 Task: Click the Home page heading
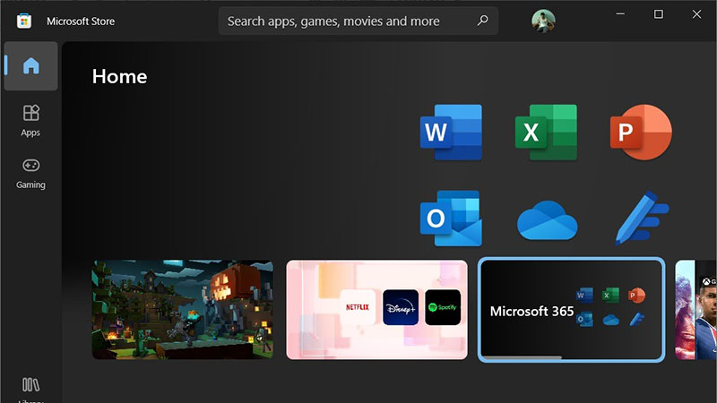coord(119,76)
